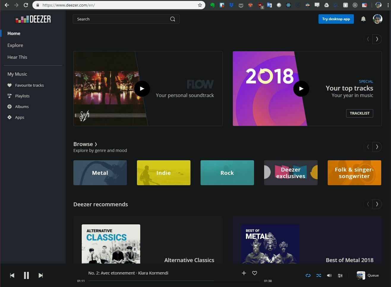Screen dimensions: 391x287
Task: Show previous Browse genres
Action: click(x=368, y=147)
